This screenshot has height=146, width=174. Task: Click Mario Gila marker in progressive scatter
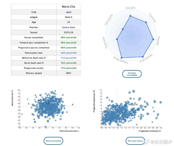click(126, 105)
